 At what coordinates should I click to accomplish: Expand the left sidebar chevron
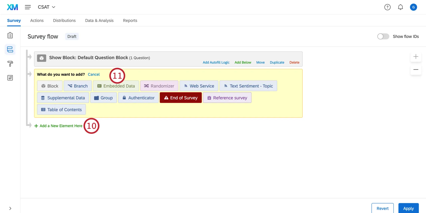point(10,208)
